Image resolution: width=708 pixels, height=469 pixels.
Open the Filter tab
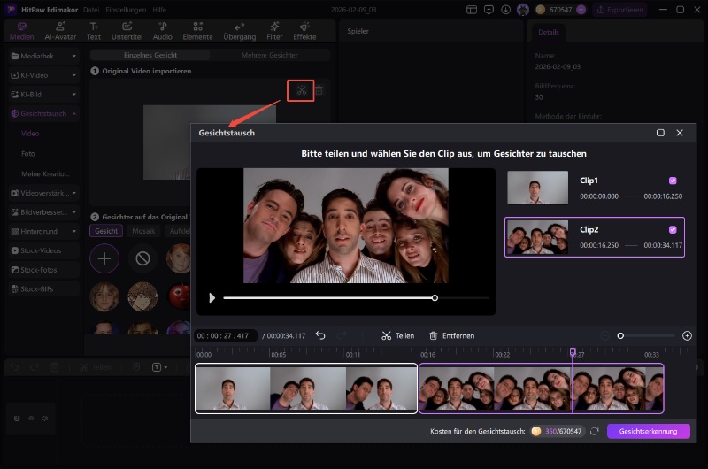(274, 31)
